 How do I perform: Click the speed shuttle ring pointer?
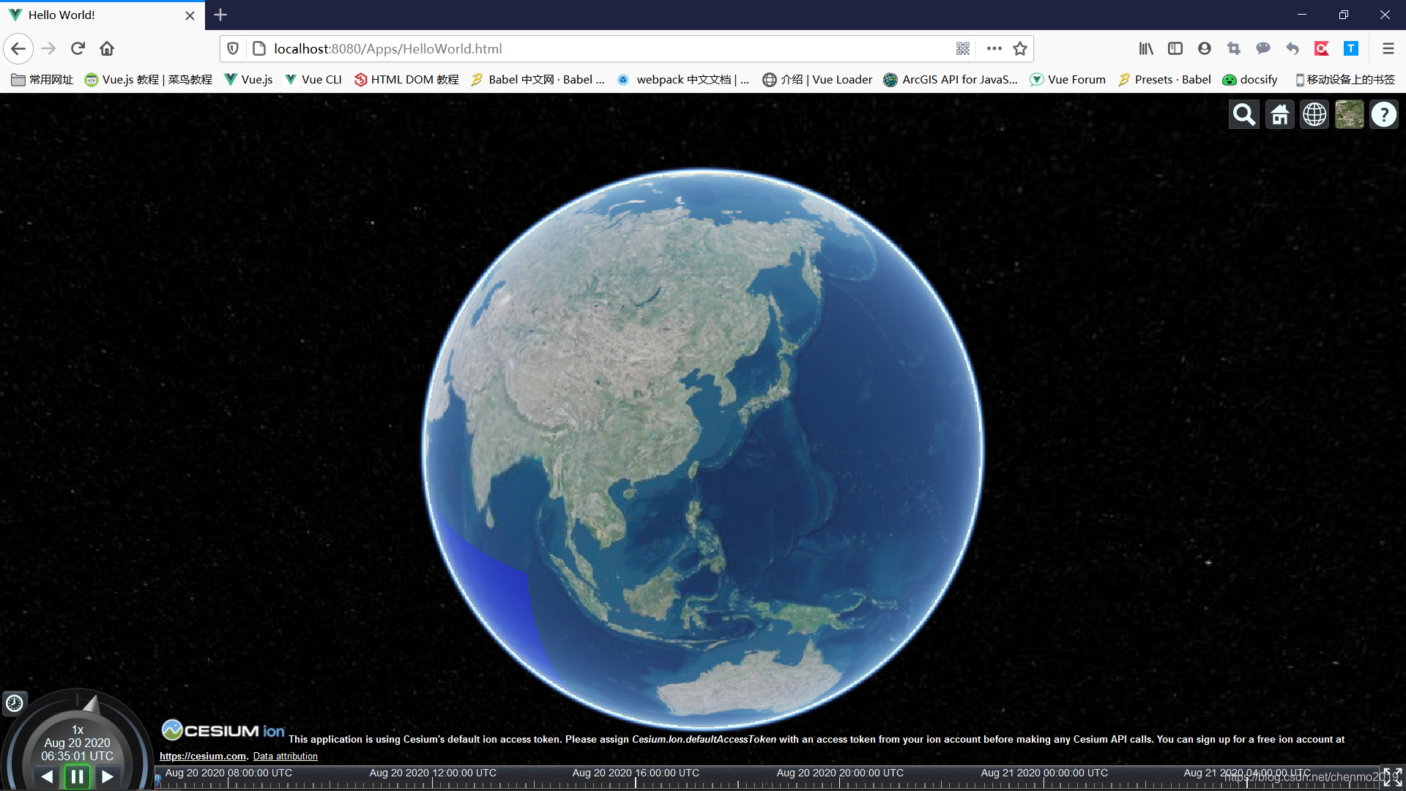coord(92,705)
